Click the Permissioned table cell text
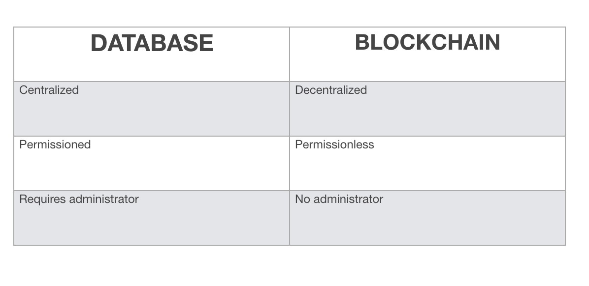Viewport: 589px width, 286px height. click(55, 144)
